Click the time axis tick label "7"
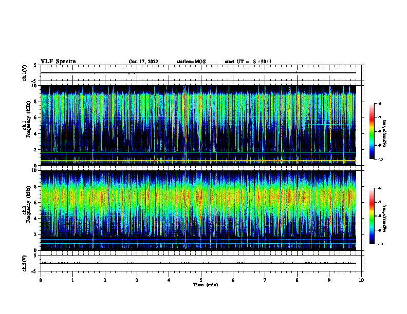The height and width of the screenshot is (314, 407). pos(265,280)
